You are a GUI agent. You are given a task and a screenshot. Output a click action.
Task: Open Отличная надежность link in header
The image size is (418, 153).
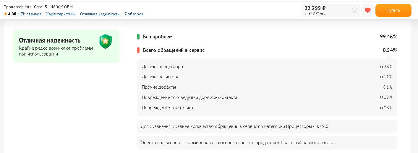[100, 14]
